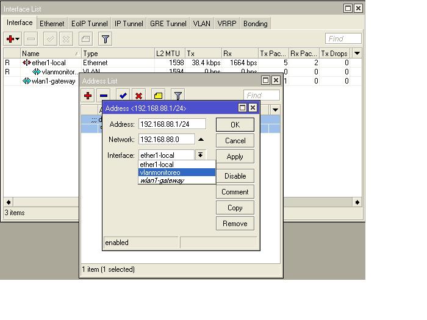Viewport: 427px width, 320px height.
Task: Click the Copy button in Address dialog
Action: tap(235, 208)
